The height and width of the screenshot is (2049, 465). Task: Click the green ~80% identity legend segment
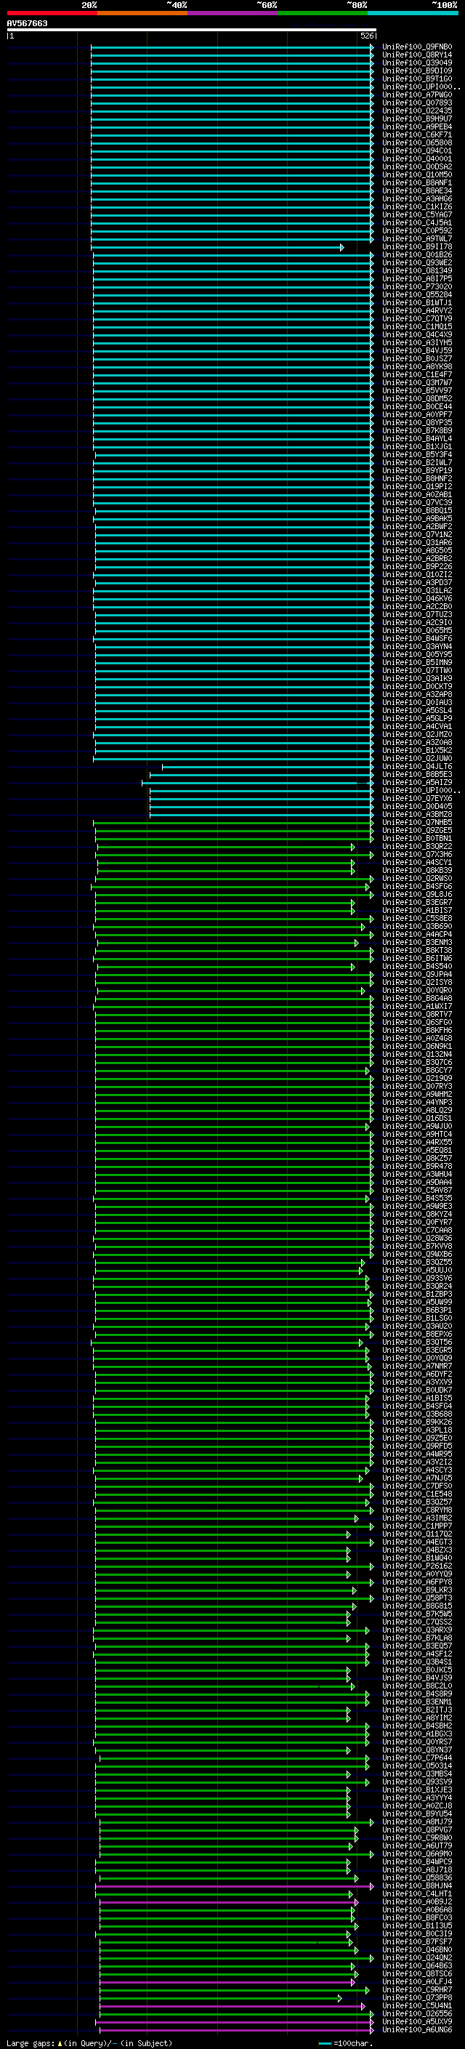click(x=323, y=13)
